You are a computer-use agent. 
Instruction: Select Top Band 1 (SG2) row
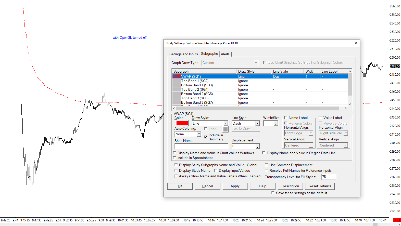coord(260,81)
